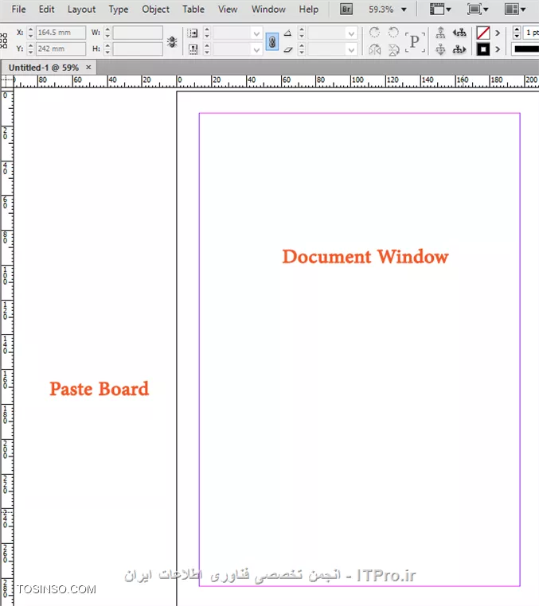Viewport: 539px width, 606px height.
Task: Click the Rotation Angle icon
Action: (x=287, y=33)
